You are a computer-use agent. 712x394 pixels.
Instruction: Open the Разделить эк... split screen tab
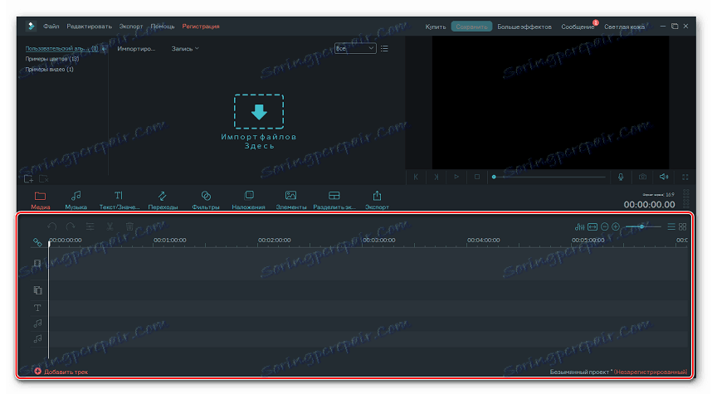point(334,200)
